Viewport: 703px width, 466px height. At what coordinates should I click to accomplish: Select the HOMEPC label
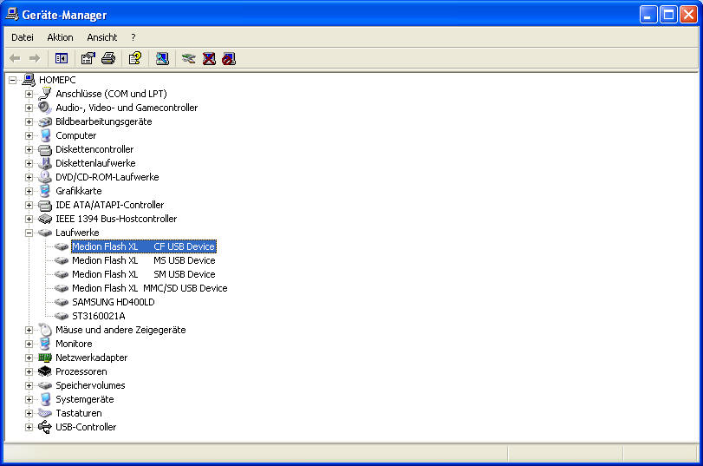click(57, 80)
